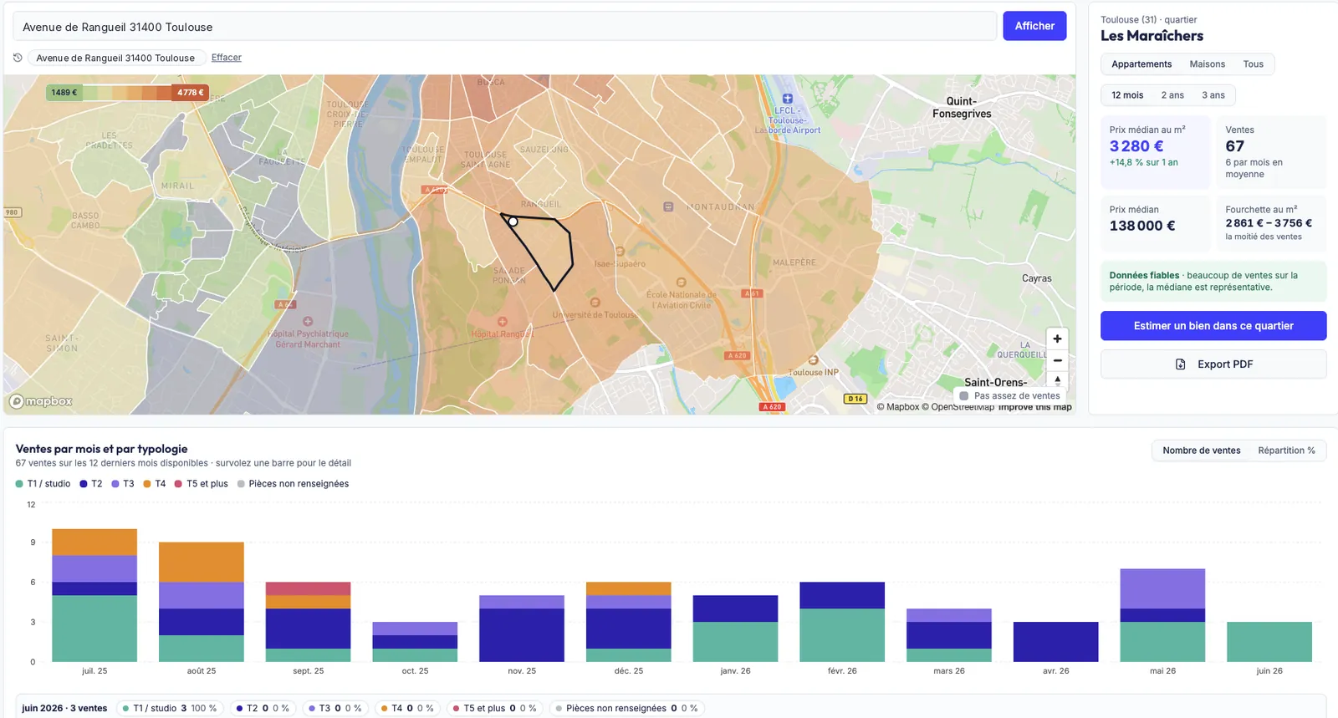
Task: Toggle T4 legend series in chart
Action: tap(155, 484)
